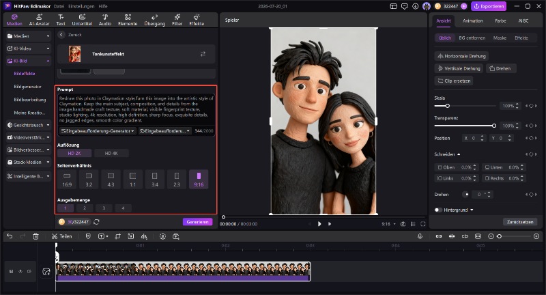Set Ausgabemenge to 2

(x=84, y=208)
